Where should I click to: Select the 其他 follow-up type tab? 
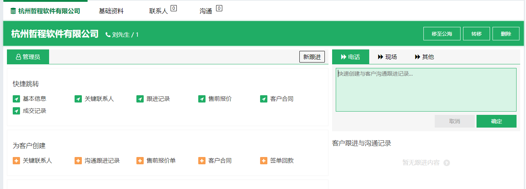(x=425, y=57)
